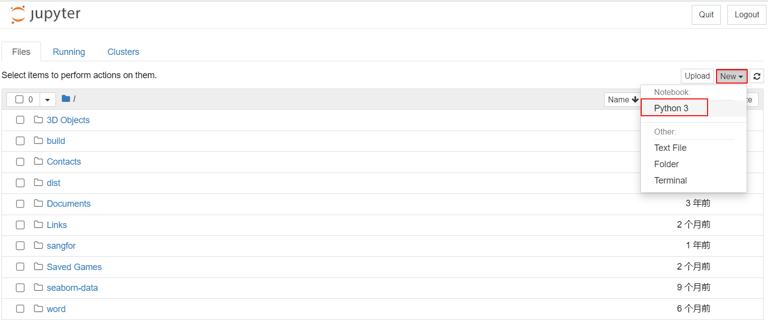
Task: Collapse the New dropdown button
Action: 731,76
